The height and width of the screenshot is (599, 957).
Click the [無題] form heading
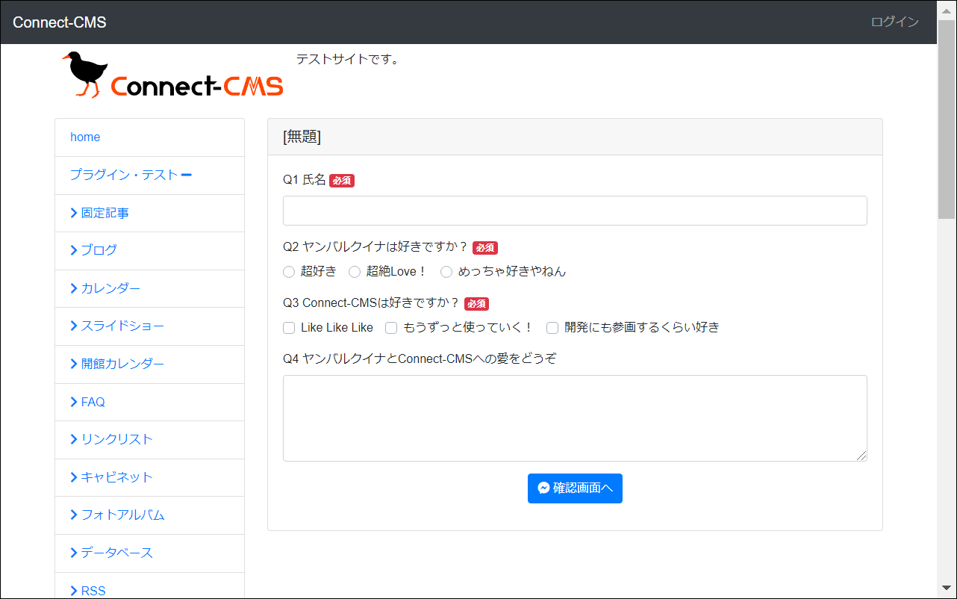[302, 137]
